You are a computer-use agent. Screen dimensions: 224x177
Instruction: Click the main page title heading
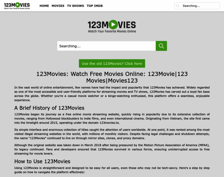click(x=112, y=77)
